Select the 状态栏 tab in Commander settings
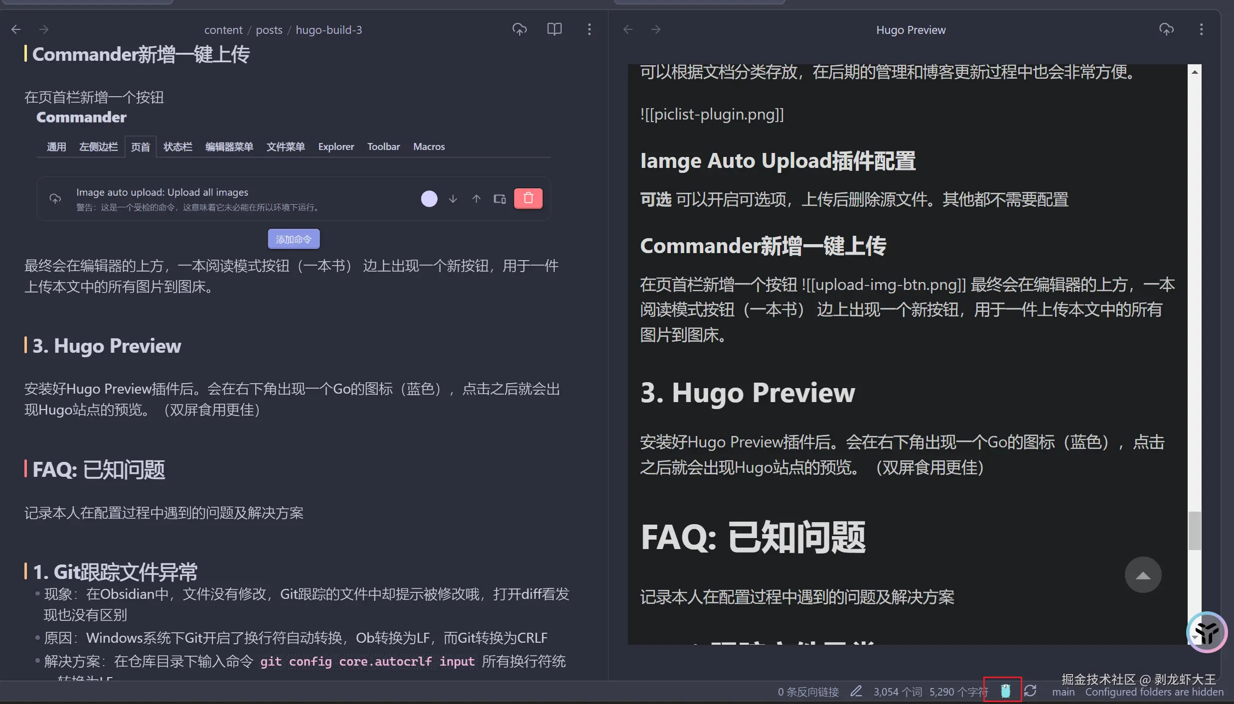 pos(177,146)
